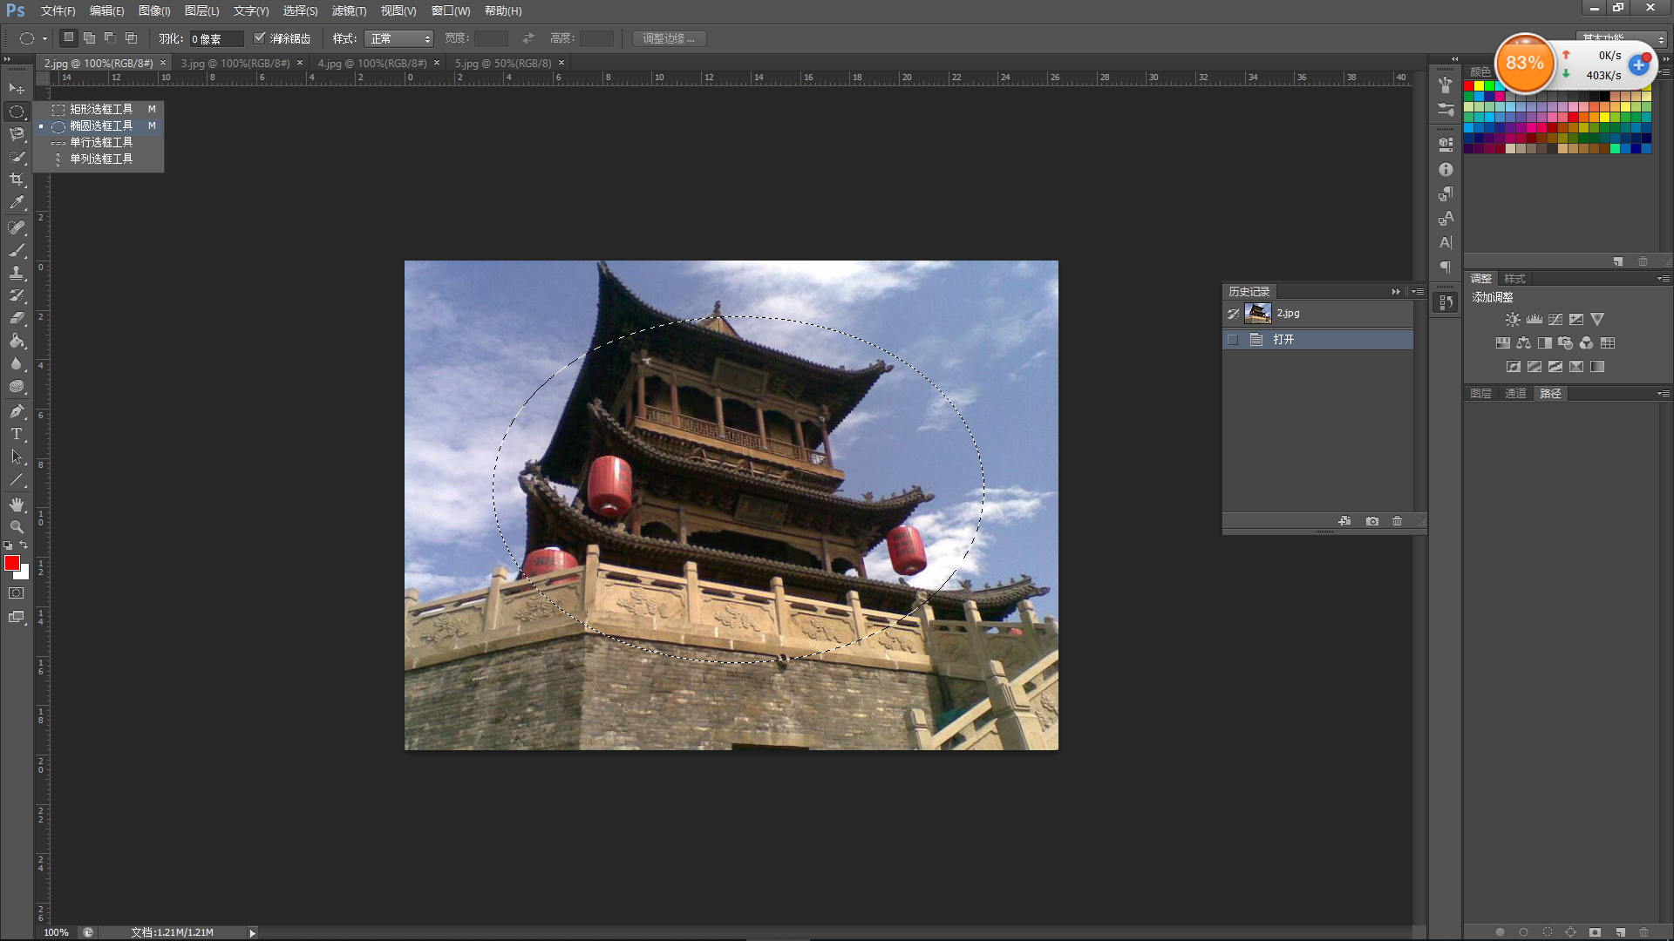This screenshot has width=1674, height=941.
Task: Select the Horizontal Type tool
Action: coord(17,434)
